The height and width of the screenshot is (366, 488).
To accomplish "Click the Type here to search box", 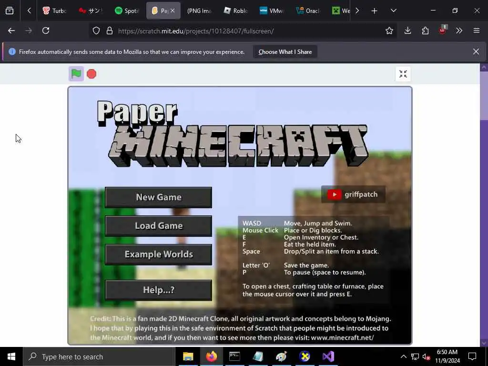I will click(99, 356).
